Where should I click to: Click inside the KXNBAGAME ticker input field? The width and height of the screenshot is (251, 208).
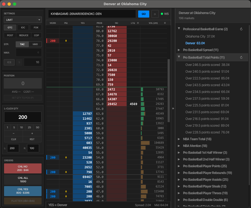click(92, 14)
